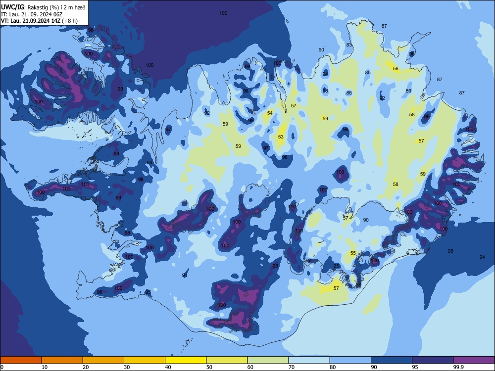Click the '60' label on the color scale
495x371 pixels.
pos(250,367)
